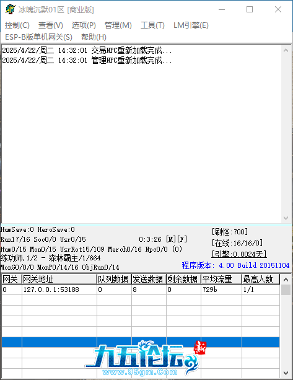Click gateway table scrollbar down arrow

pos(286,373)
